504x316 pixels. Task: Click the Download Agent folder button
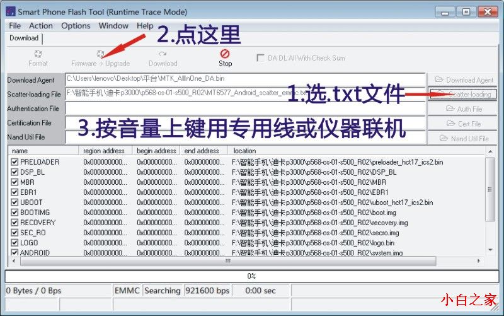[462, 79]
